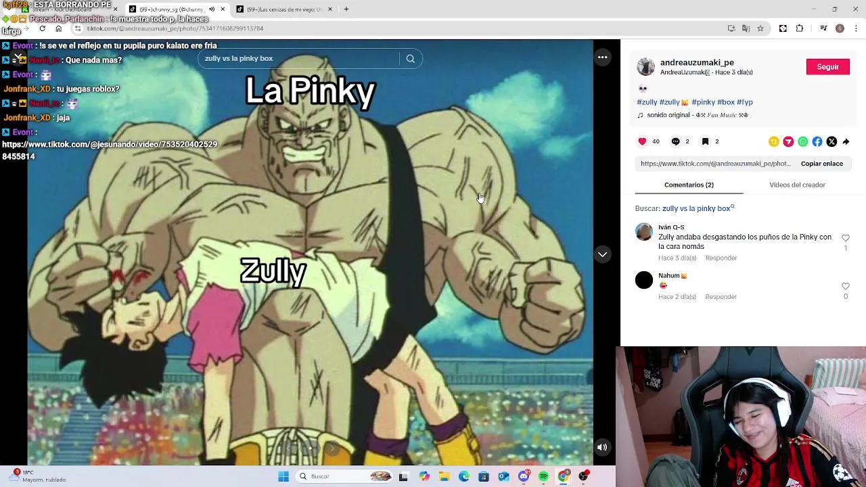Open Microsoft Edge from the taskbar

point(464,476)
